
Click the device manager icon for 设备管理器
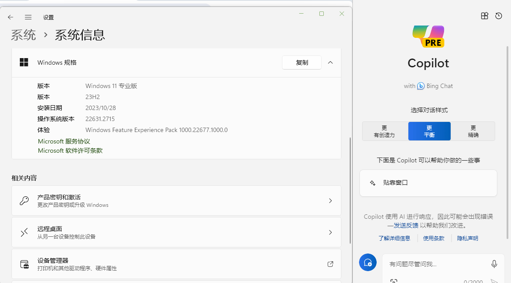(24, 264)
